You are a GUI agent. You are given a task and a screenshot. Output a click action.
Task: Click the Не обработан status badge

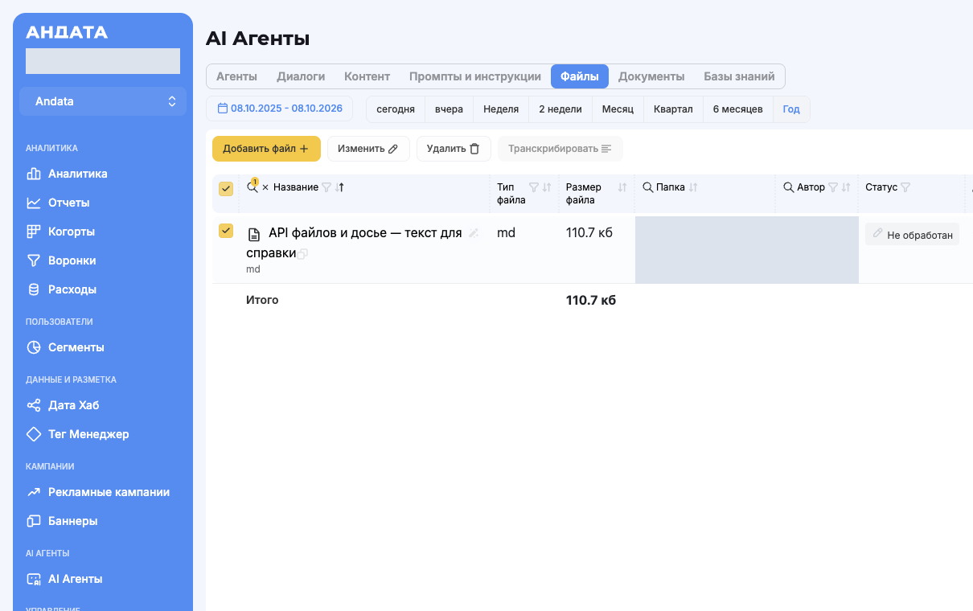click(x=912, y=234)
